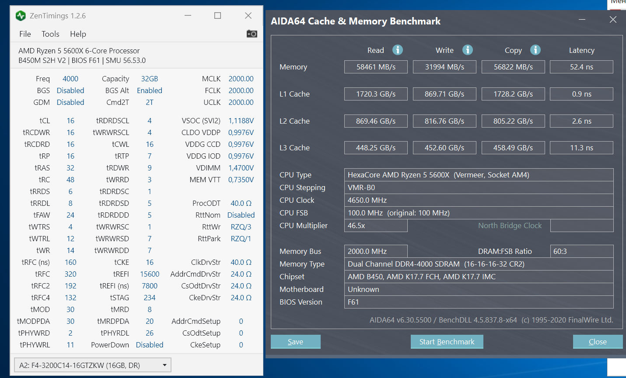Select the Memory Copy value 56822 MB/s
The width and height of the screenshot is (626, 378).
pos(513,67)
